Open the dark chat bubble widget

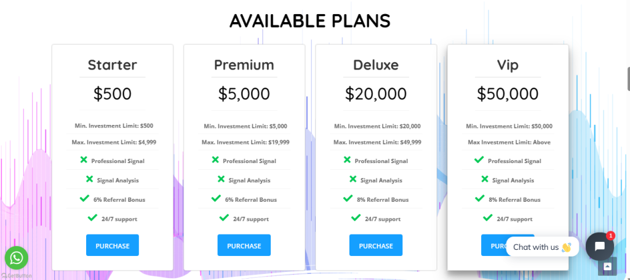coord(599,246)
